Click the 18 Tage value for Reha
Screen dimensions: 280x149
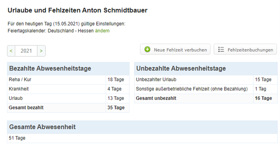[x=116, y=80]
